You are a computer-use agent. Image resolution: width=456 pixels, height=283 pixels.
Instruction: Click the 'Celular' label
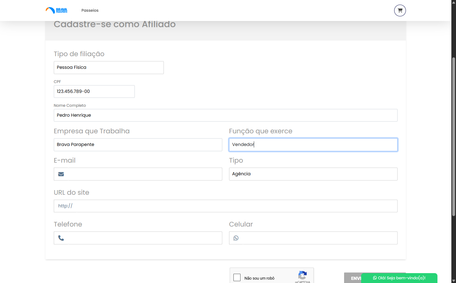(241, 224)
